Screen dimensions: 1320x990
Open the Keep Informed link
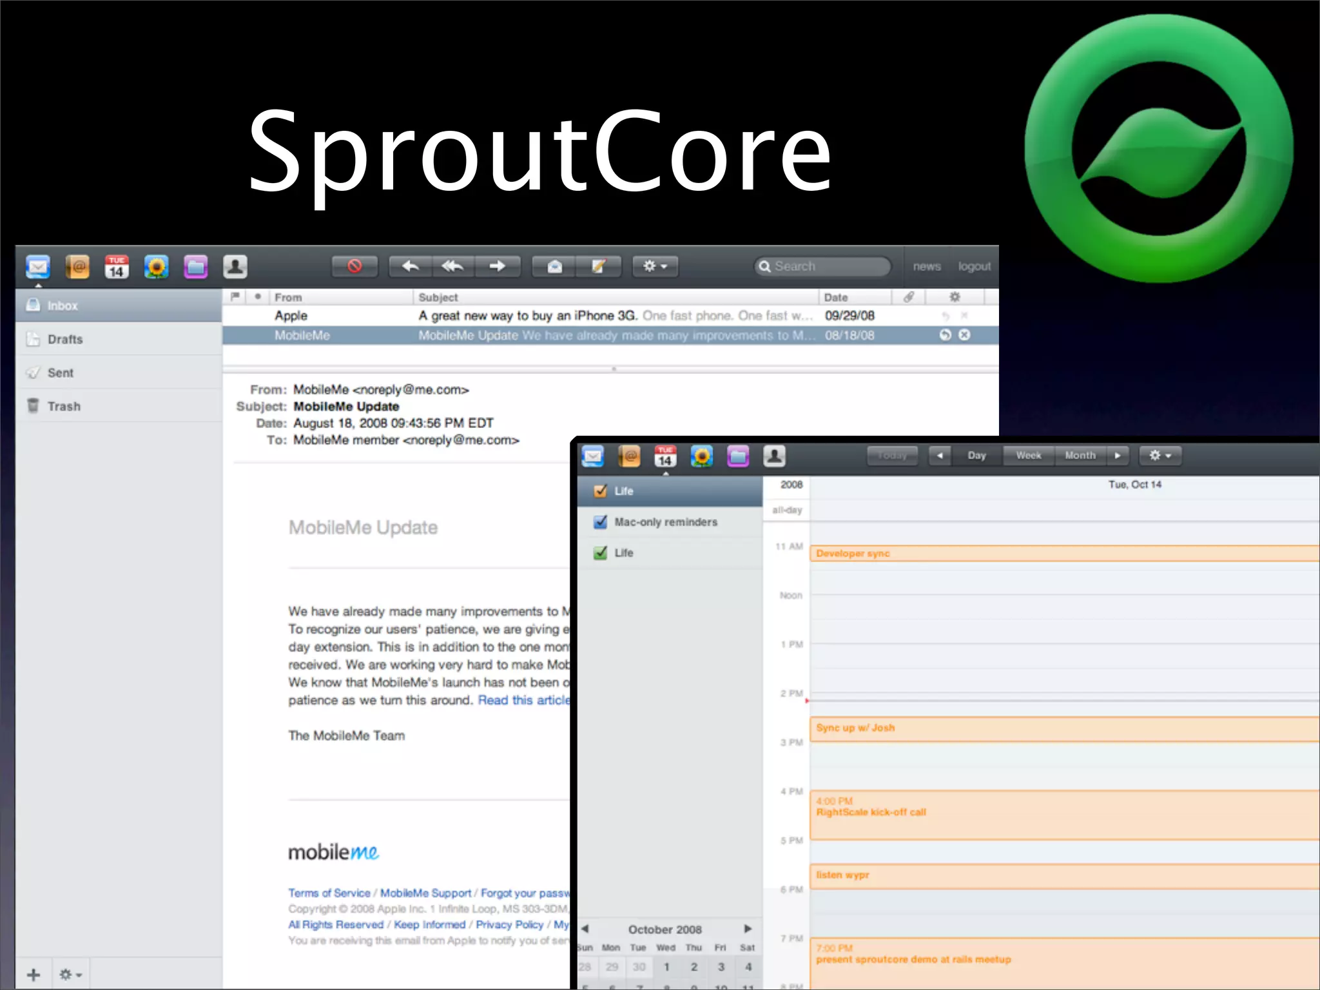[429, 924]
